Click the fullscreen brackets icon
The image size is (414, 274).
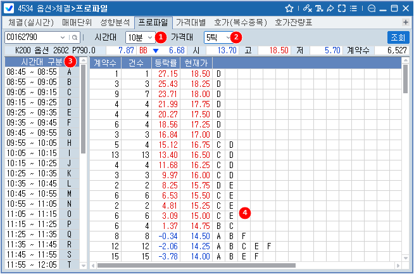pyautogui.click(x=342, y=8)
